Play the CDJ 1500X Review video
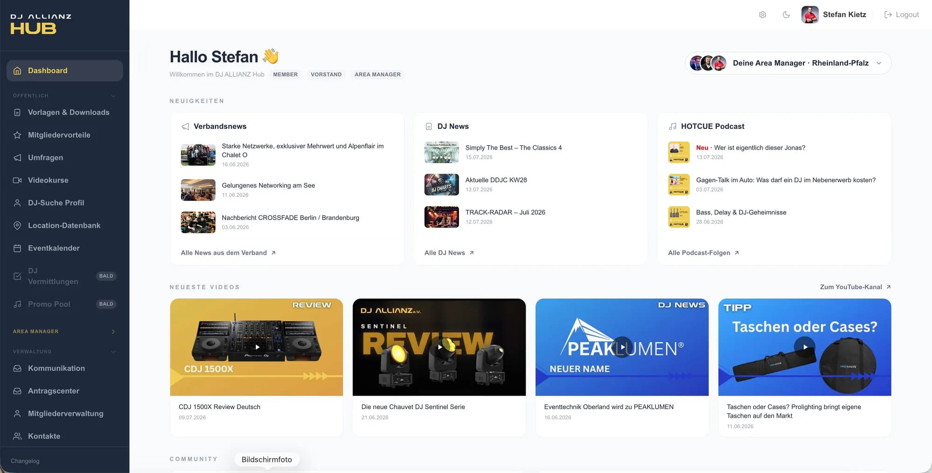This screenshot has height=473, width=932. point(257,347)
